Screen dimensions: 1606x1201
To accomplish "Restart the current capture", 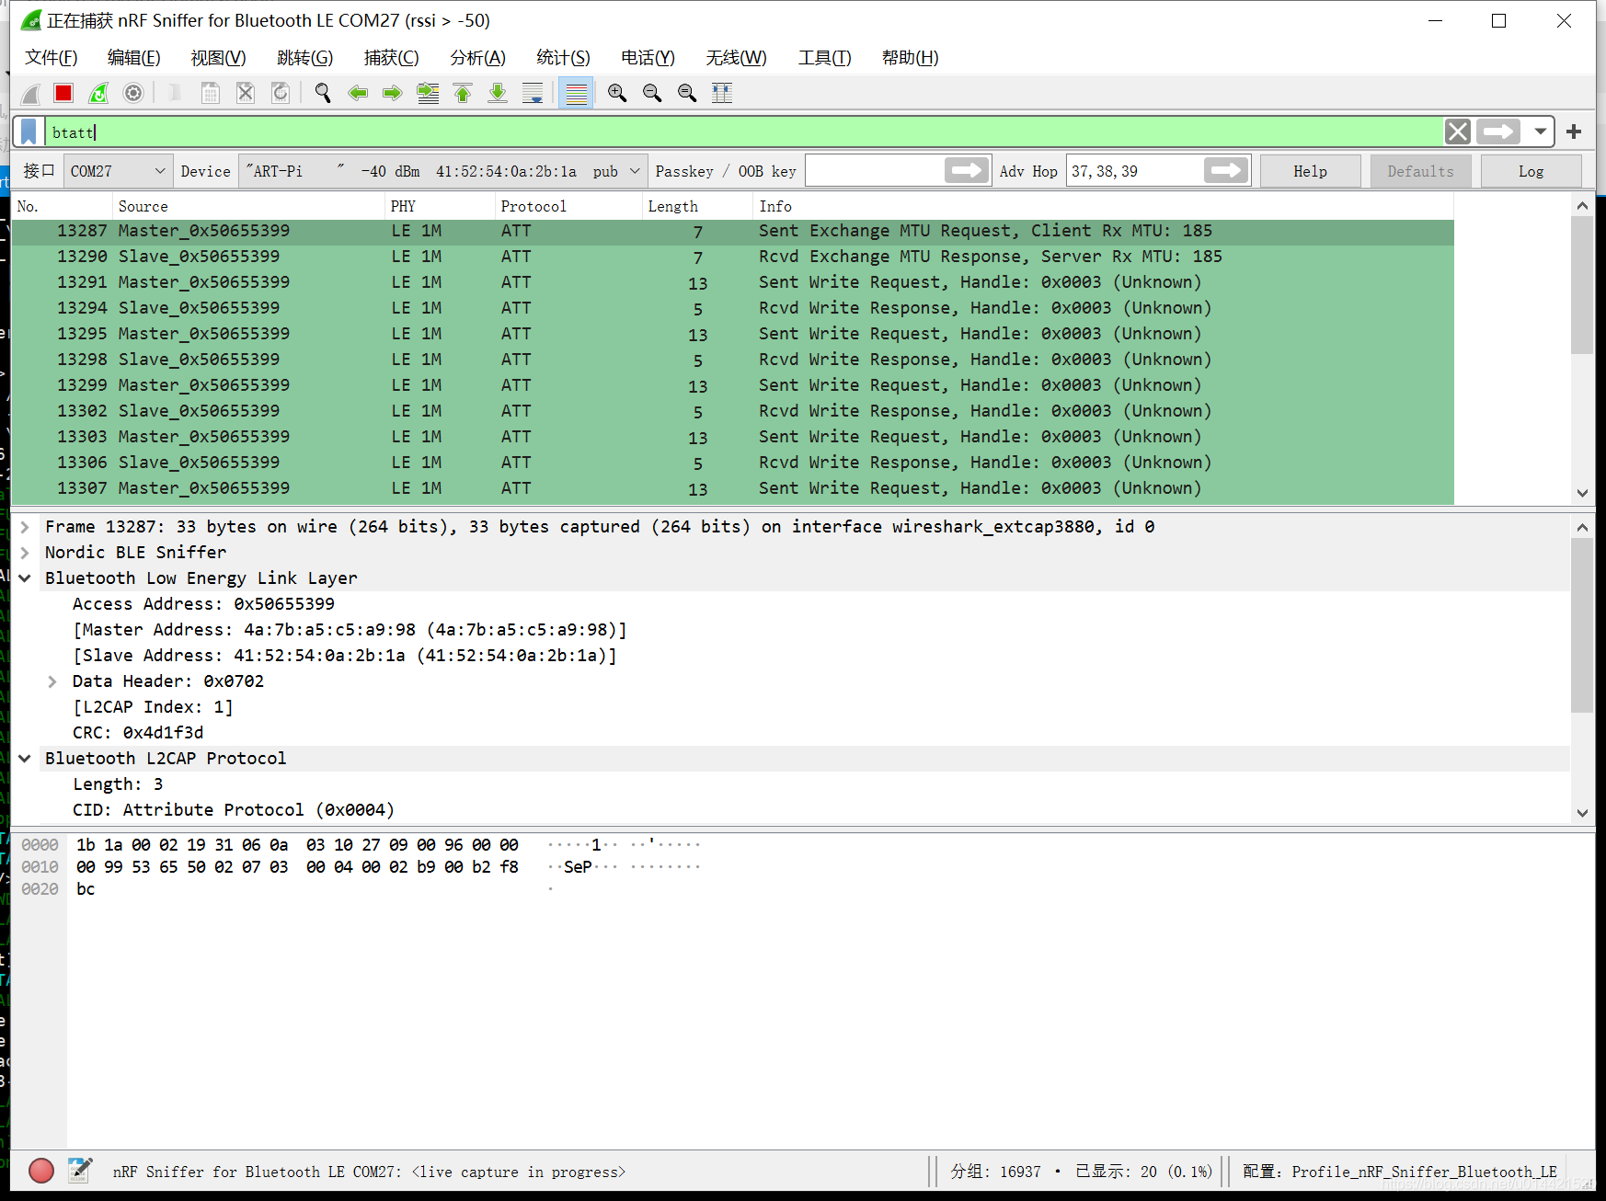I will (x=98, y=93).
